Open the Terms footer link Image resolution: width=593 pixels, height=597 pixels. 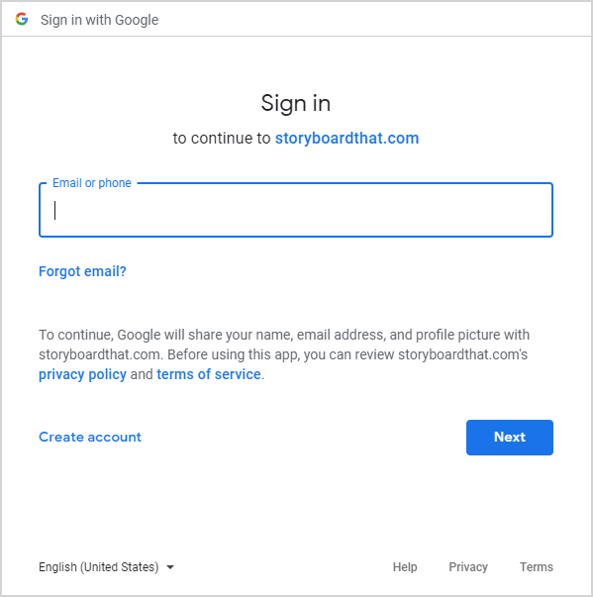[x=537, y=567]
